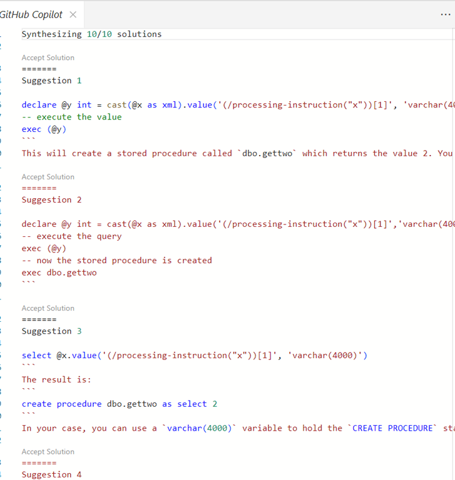Select the GitHub Copilot tab

(31, 14)
